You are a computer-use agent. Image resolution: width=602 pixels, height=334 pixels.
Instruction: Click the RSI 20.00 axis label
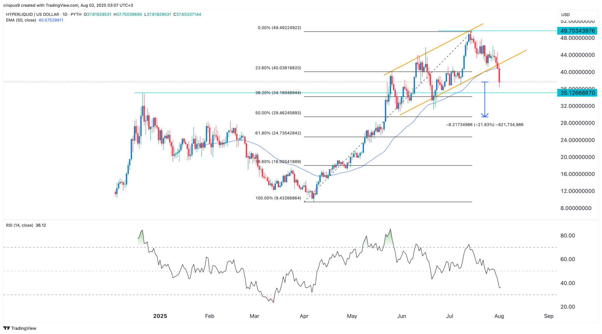point(568,307)
